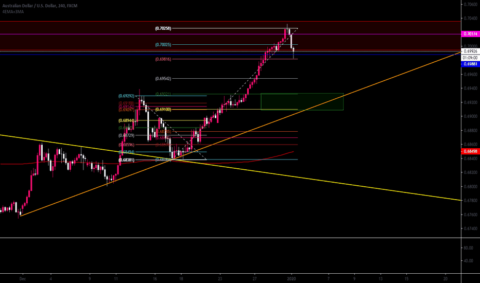Viewport: 480px width, 283px height.
Task: Click the 0.67600 tick on price axis
Action: (x=471, y=215)
